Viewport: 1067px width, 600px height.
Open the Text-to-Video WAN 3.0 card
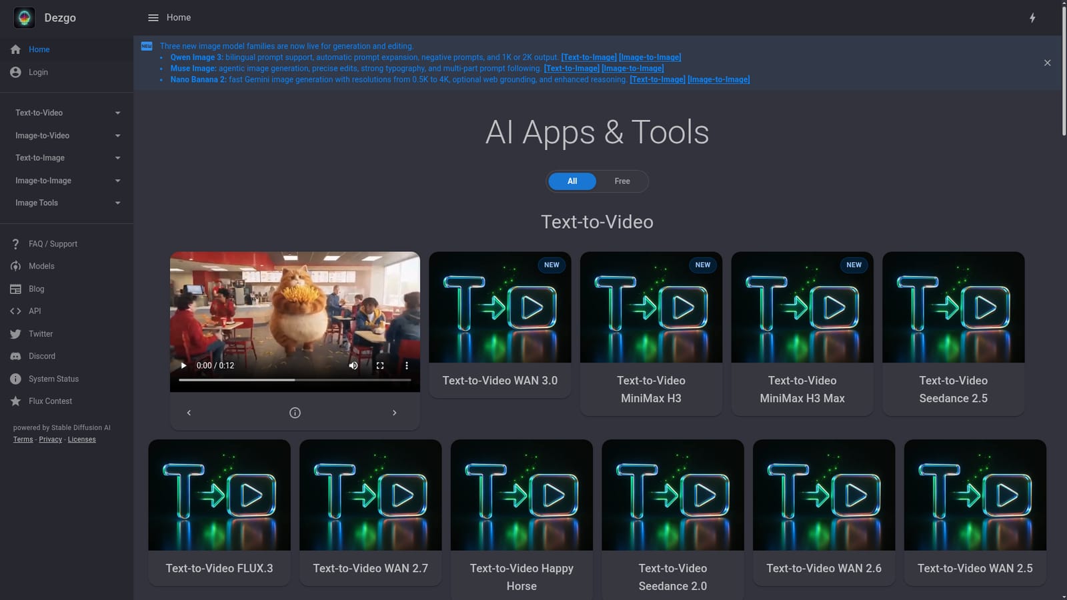coord(500,325)
